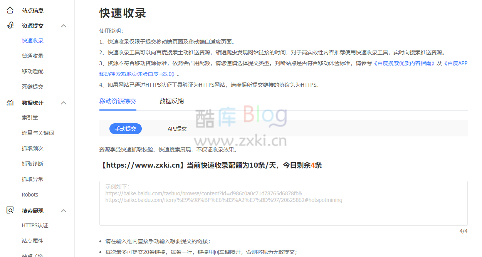Collapse the 资源提交 section
The height and width of the screenshot is (257, 482).
(x=64, y=25)
